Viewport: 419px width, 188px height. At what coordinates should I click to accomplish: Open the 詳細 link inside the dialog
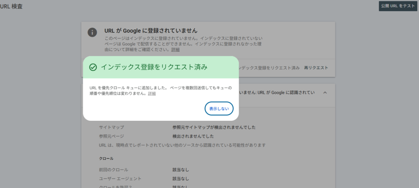[x=152, y=94]
